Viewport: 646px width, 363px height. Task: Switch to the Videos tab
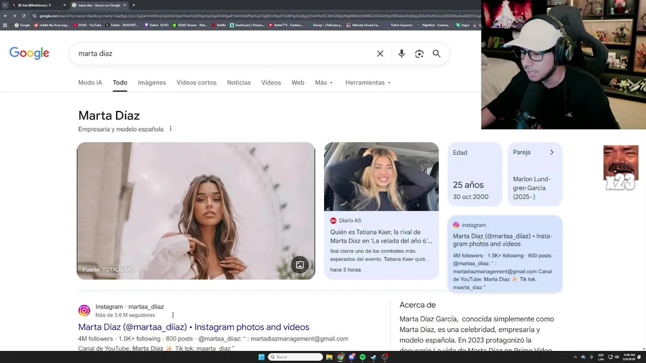271,83
